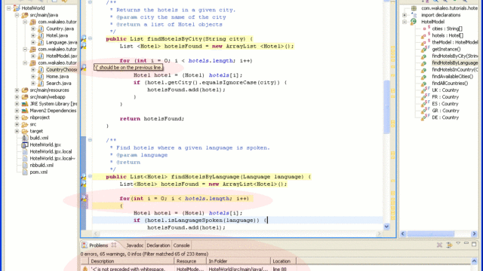
Task: Switch to the Declaration tab
Action: tap(158, 245)
